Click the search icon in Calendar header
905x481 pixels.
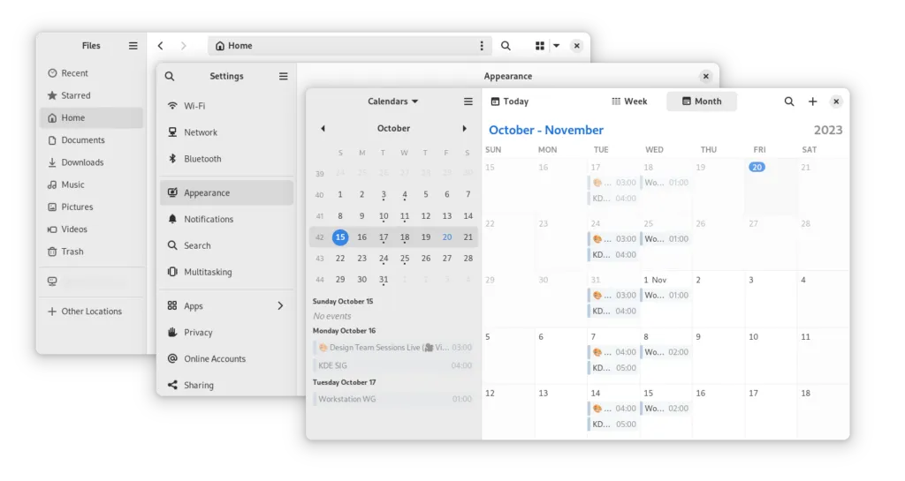point(789,101)
